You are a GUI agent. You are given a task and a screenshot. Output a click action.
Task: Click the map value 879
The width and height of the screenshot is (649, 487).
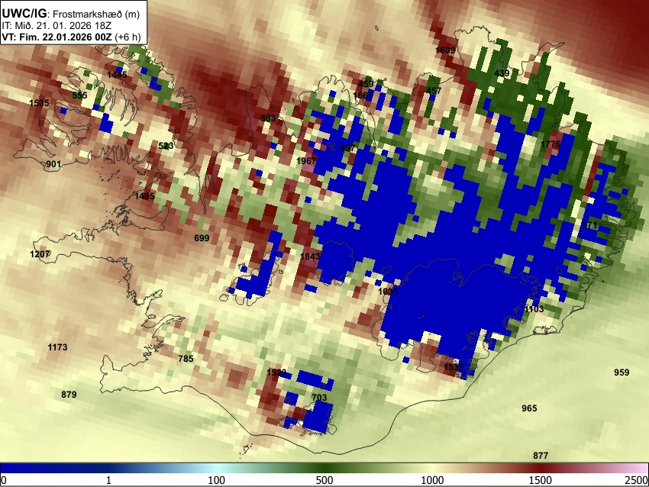pyautogui.click(x=69, y=395)
